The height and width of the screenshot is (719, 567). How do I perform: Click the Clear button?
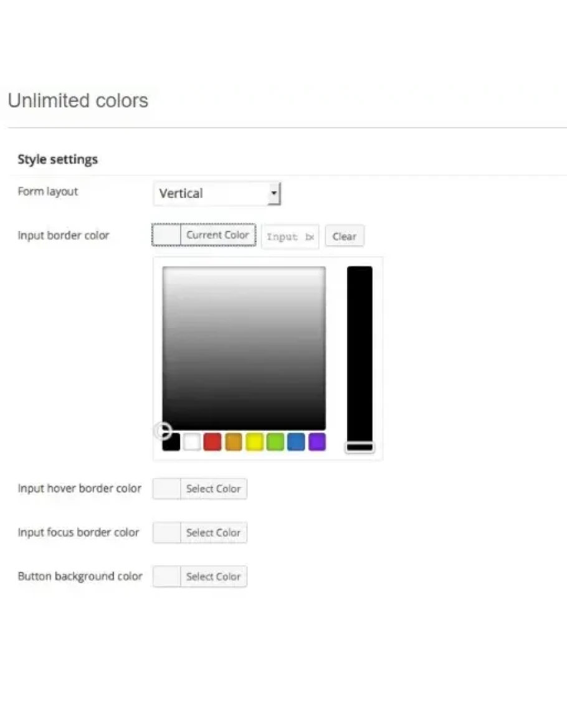tap(344, 237)
